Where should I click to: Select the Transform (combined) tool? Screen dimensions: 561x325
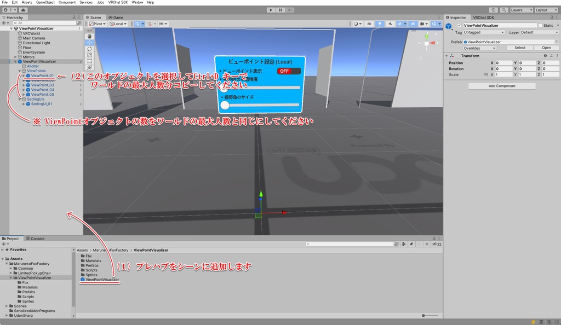[x=89, y=67]
